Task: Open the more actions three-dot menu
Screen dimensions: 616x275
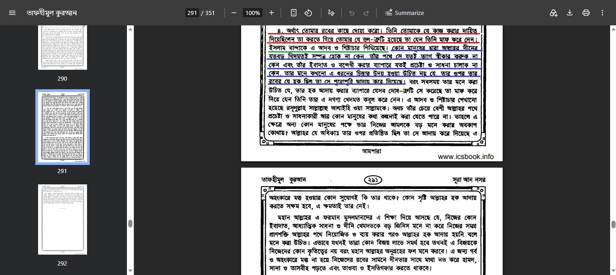Action: [602, 13]
